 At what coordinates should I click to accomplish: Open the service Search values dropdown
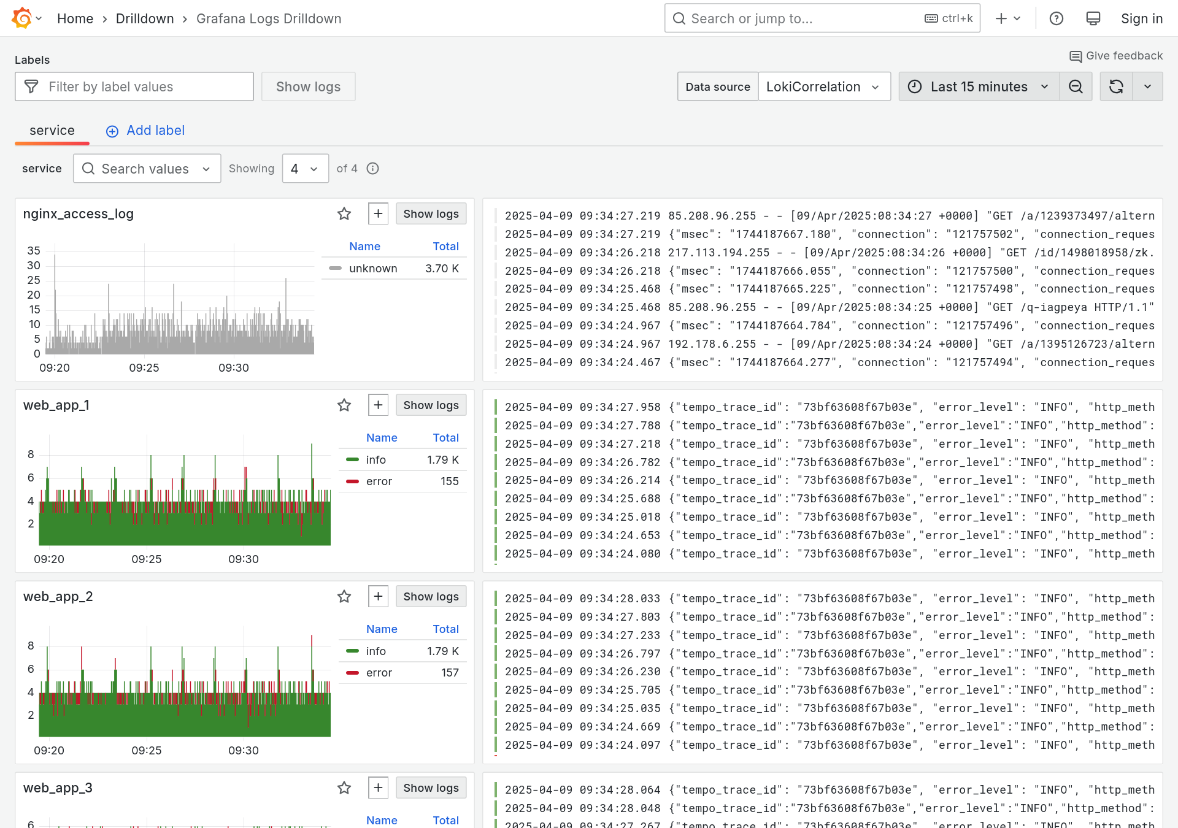coord(147,168)
